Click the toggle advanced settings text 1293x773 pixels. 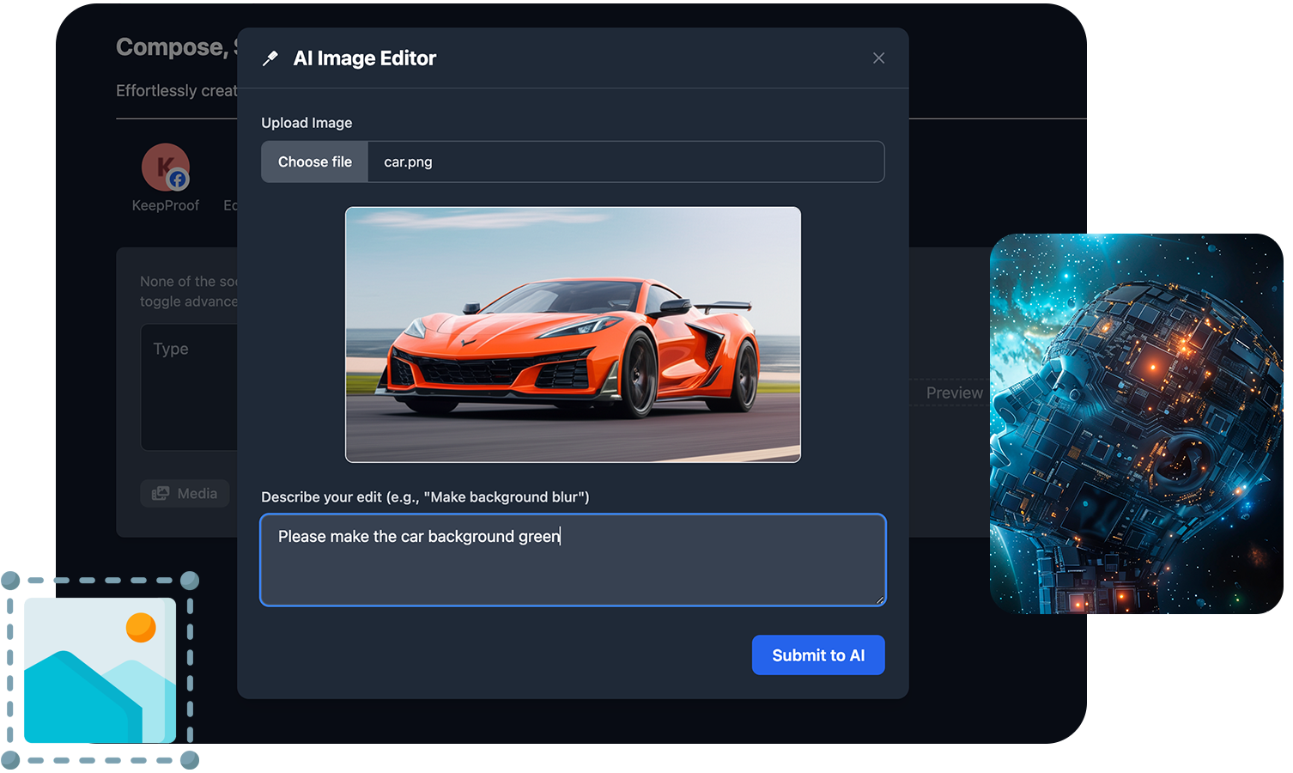(x=187, y=301)
